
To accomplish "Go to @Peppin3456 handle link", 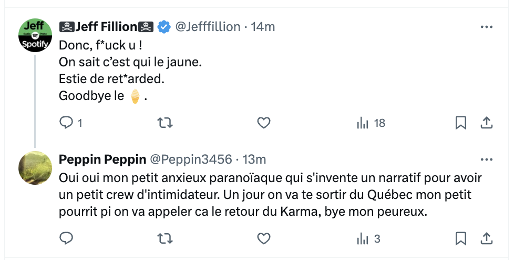I will click(x=191, y=159).
